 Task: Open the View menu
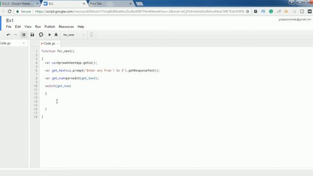(28, 27)
